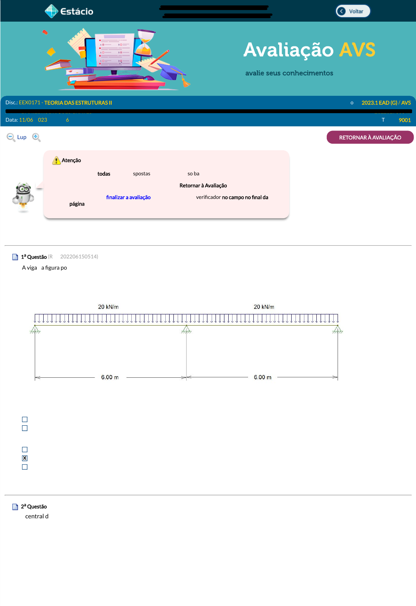Check the first answer option checkbox
Image resolution: width=416 pixels, height=606 pixels.
click(x=25, y=419)
